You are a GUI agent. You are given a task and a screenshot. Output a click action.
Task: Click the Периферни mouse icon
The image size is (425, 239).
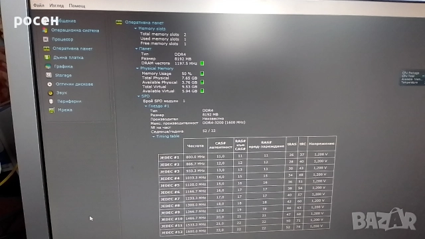(x=51, y=102)
